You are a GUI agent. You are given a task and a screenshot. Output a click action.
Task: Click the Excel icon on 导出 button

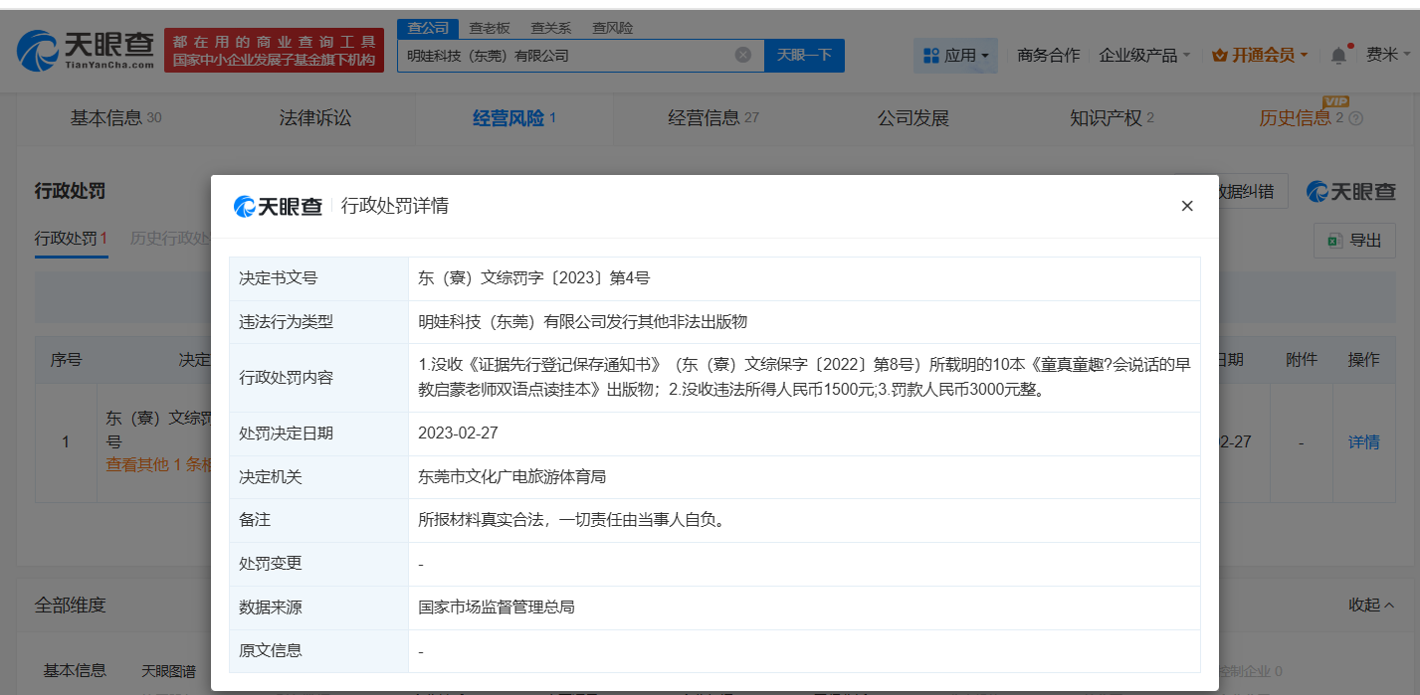click(x=1337, y=241)
